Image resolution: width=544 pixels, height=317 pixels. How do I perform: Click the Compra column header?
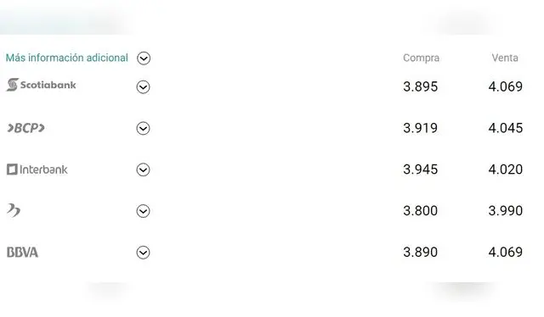422,58
